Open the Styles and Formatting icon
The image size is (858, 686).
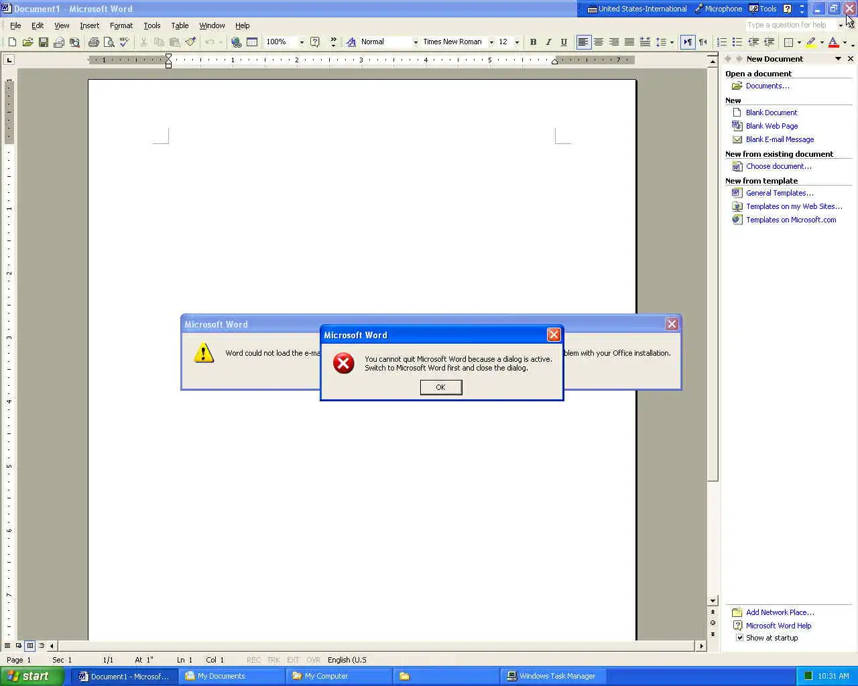point(351,42)
